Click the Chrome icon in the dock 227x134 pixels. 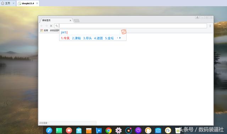coord(109,130)
